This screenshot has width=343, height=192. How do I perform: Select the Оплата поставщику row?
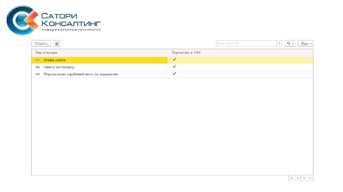59,67
